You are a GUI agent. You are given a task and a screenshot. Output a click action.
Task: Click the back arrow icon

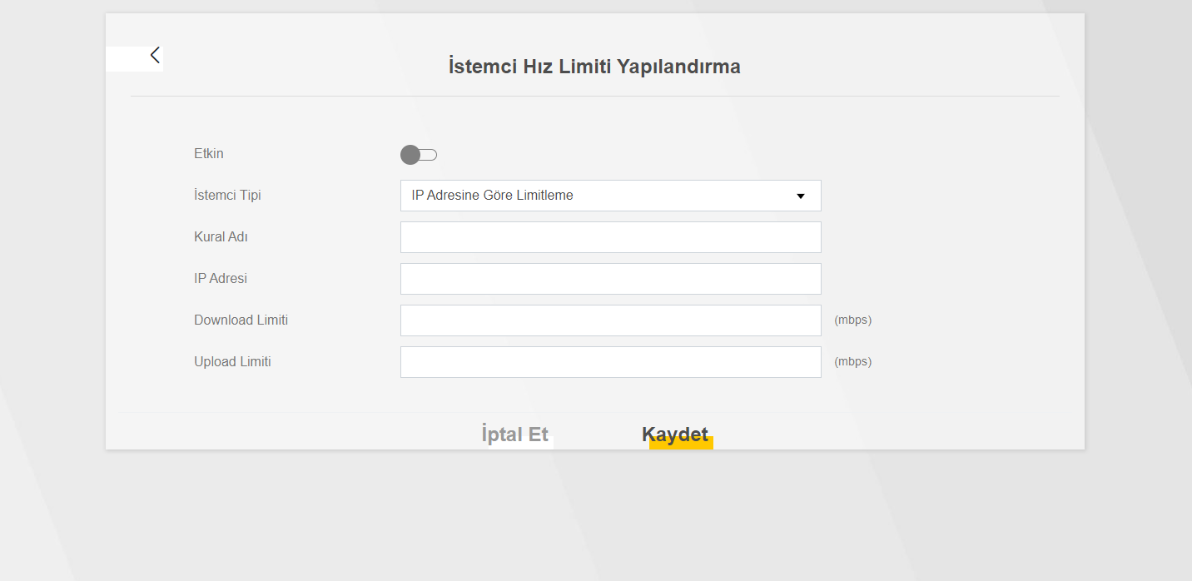(155, 56)
